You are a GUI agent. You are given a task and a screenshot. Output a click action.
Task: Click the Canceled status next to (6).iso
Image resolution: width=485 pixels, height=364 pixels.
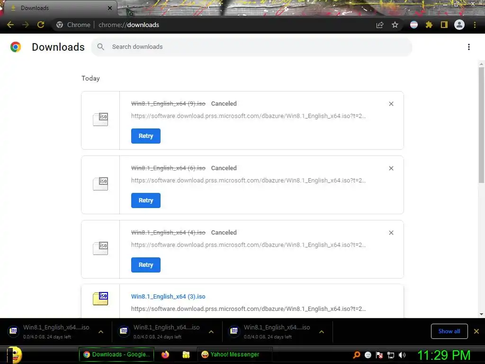click(x=224, y=168)
